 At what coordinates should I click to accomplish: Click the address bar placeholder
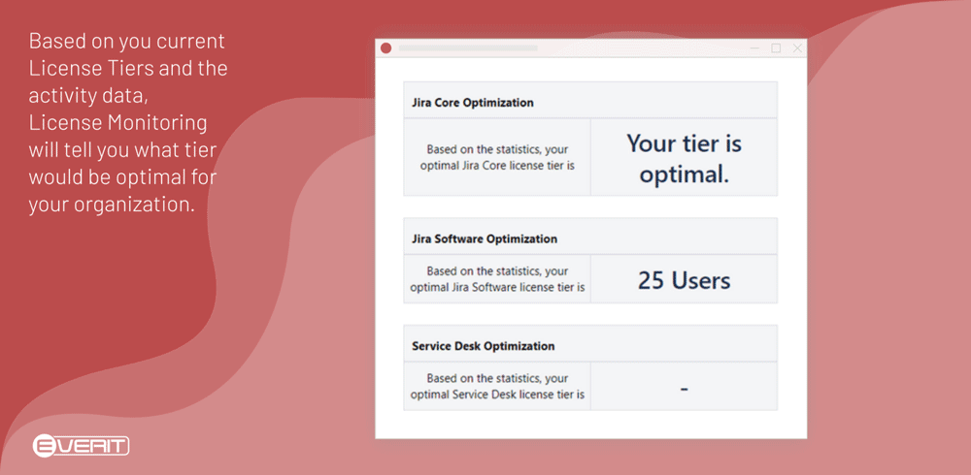click(468, 47)
